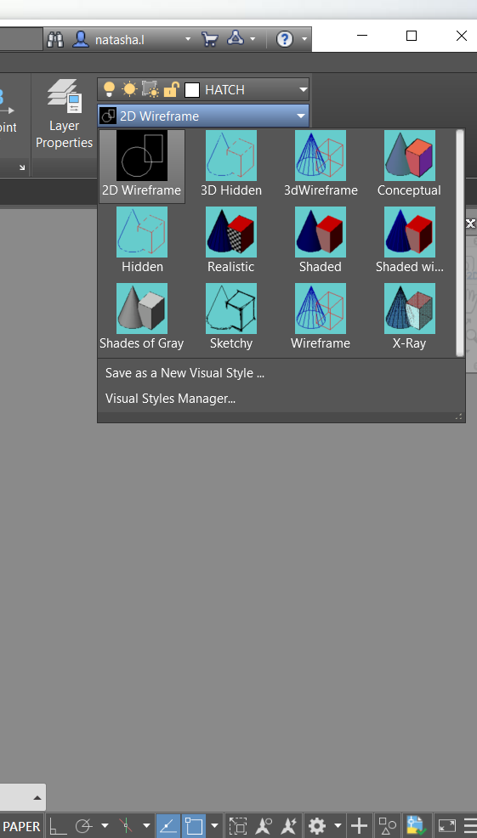The width and height of the screenshot is (477, 838).
Task: Toggle layer on/off lightbulb icon
Action: point(109,89)
